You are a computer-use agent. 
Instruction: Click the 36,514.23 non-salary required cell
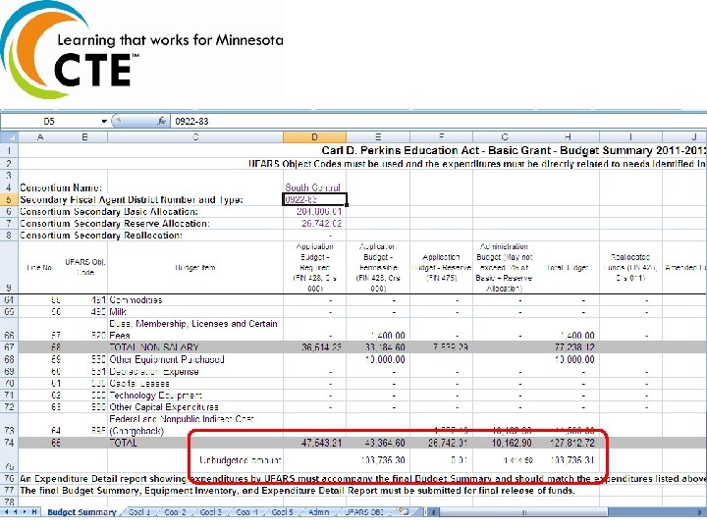point(315,347)
